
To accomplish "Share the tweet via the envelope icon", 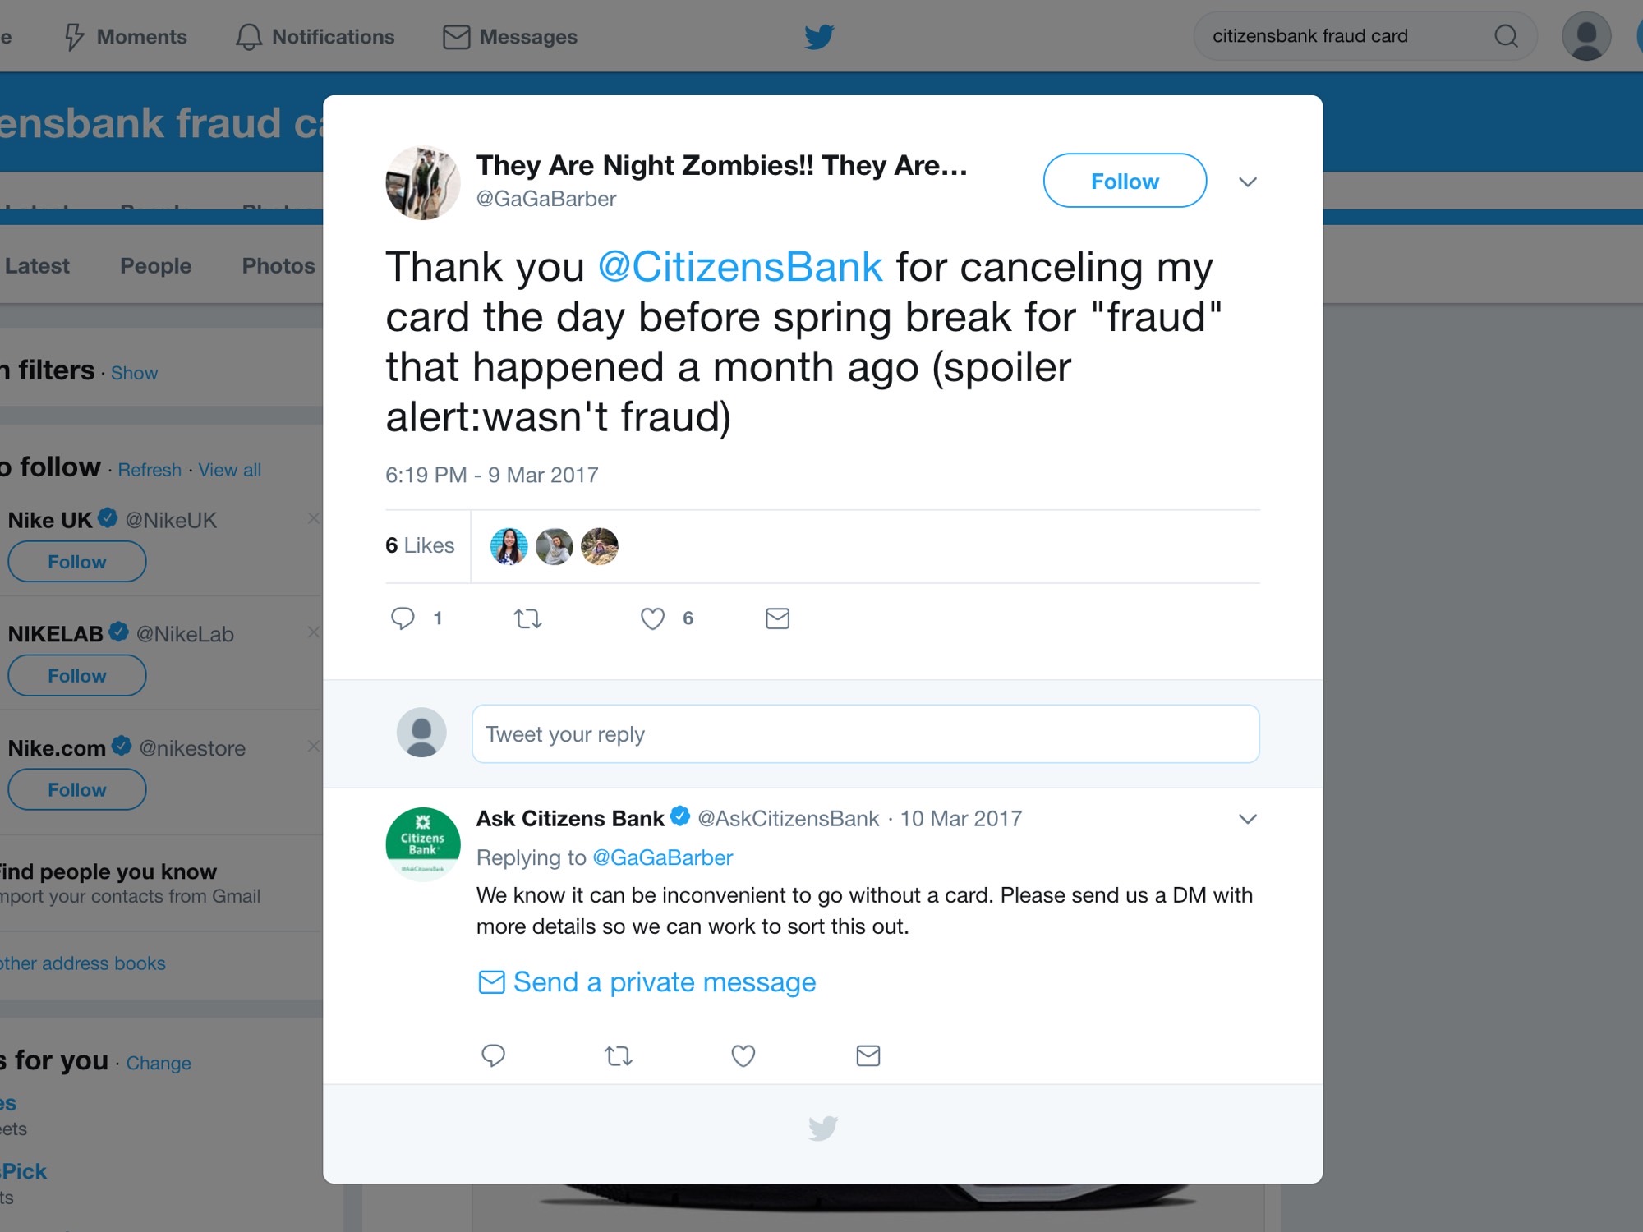I will point(776,618).
